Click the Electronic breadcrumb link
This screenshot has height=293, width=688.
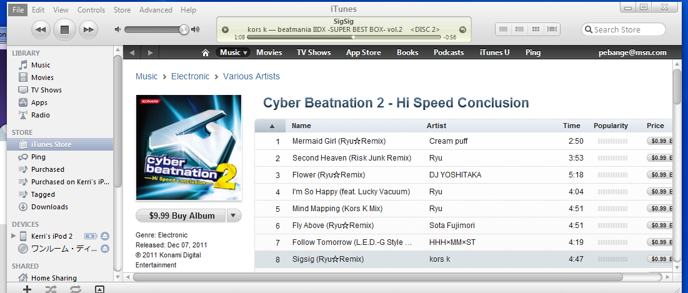191,76
